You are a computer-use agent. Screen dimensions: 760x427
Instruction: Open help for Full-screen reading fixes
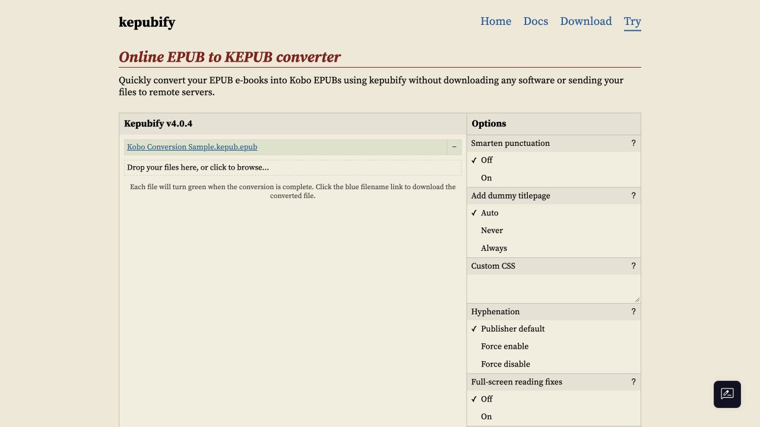click(x=633, y=382)
